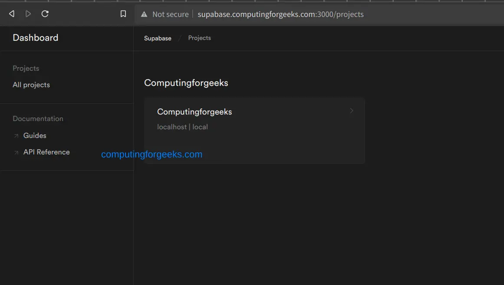Expand the project card using its chevron
Viewport: 504px width, 285px height.
coord(352,111)
